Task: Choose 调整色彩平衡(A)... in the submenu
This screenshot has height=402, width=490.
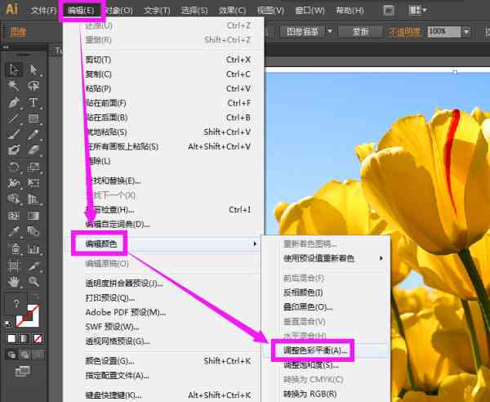Action: [x=315, y=351]
